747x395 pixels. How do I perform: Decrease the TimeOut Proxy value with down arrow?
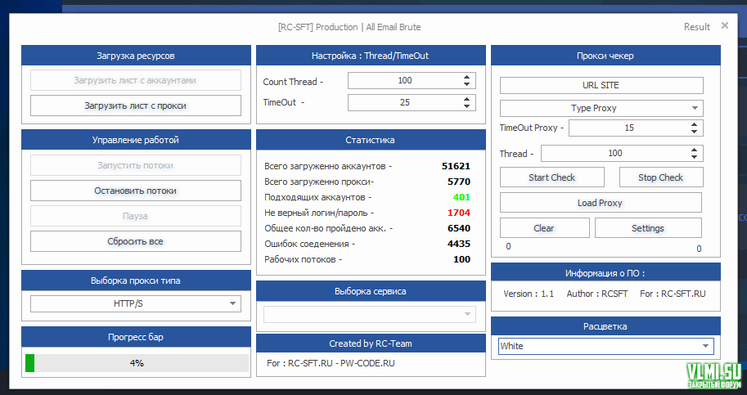point(694,132)
